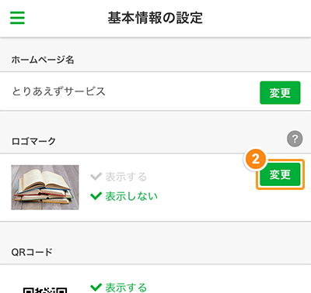Click the gray question mark help icon
This screenshot has height=293, width=311.
(295, 139)
